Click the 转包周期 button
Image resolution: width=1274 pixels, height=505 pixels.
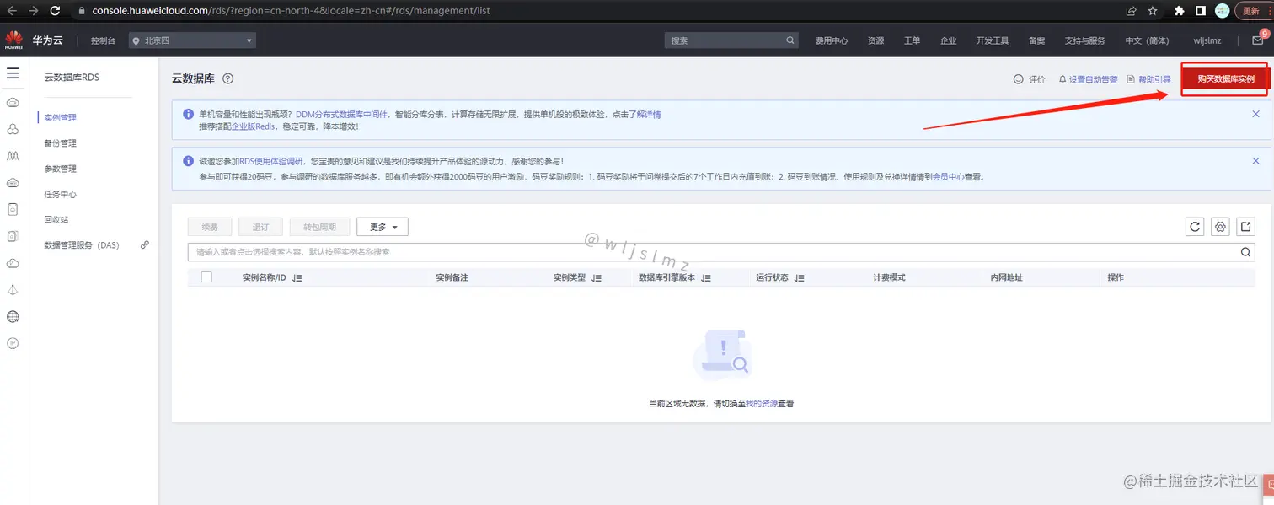click(x=319, y=227)
